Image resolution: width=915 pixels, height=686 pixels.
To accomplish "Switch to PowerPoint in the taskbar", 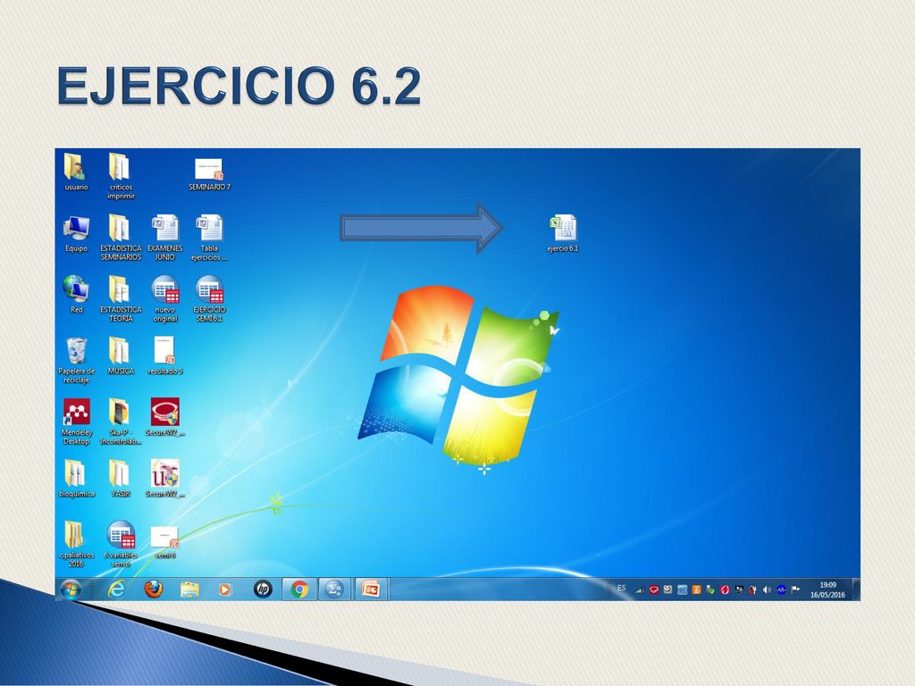I will [371, 590].
